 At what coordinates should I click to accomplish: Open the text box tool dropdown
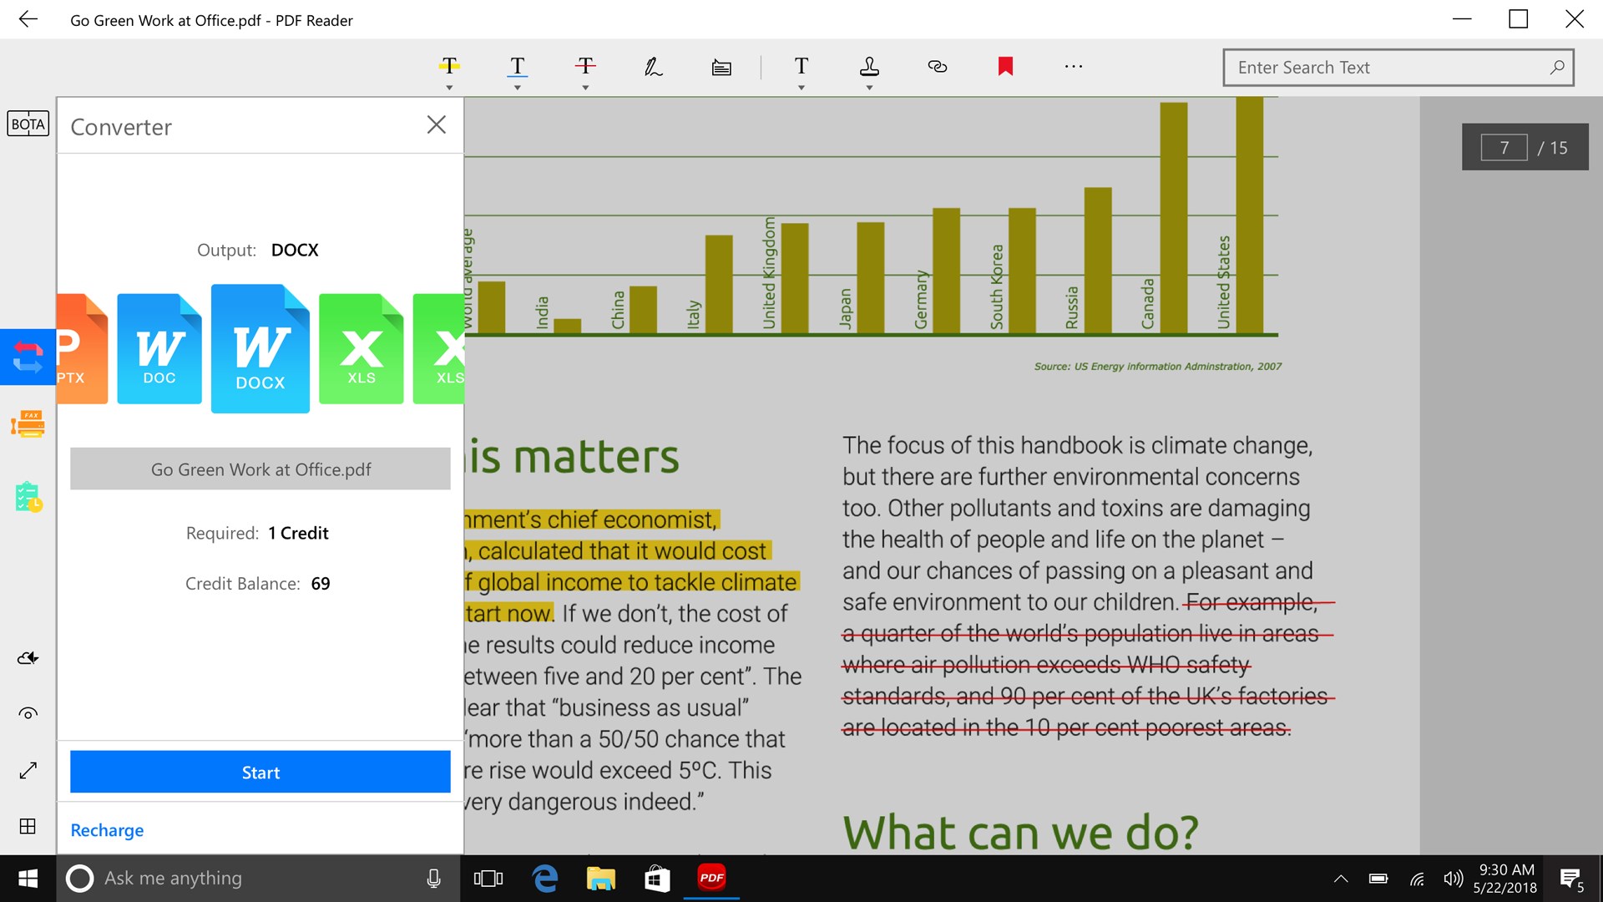tap(801, 86)
